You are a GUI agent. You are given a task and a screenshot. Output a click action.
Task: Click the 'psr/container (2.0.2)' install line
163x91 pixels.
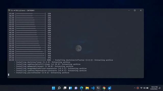42,73
